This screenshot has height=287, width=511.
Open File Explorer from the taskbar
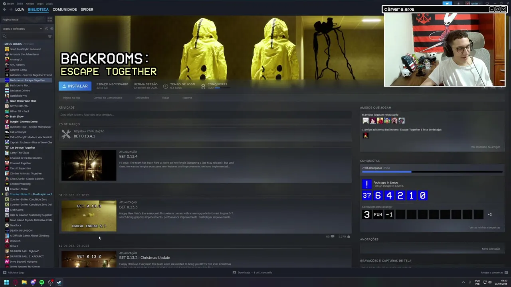click(24, 282)
